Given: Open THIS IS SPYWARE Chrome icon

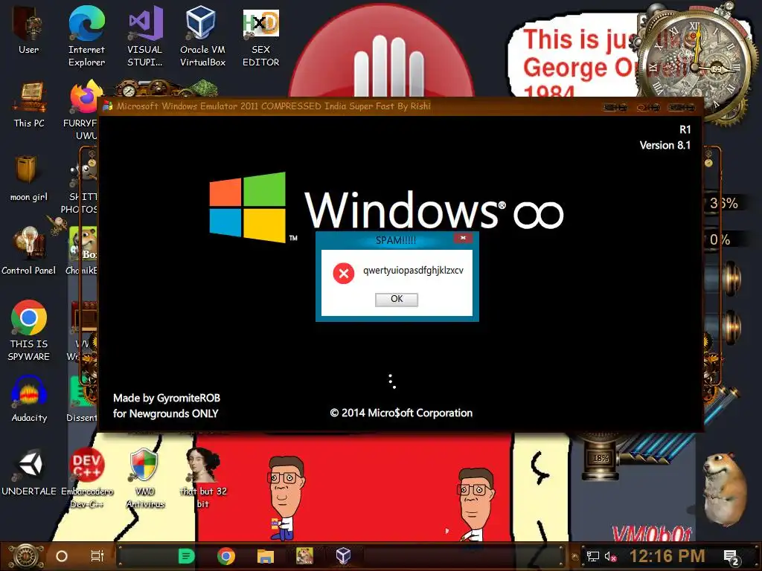Looking at the screenshot, I should (x=29, y=330).
